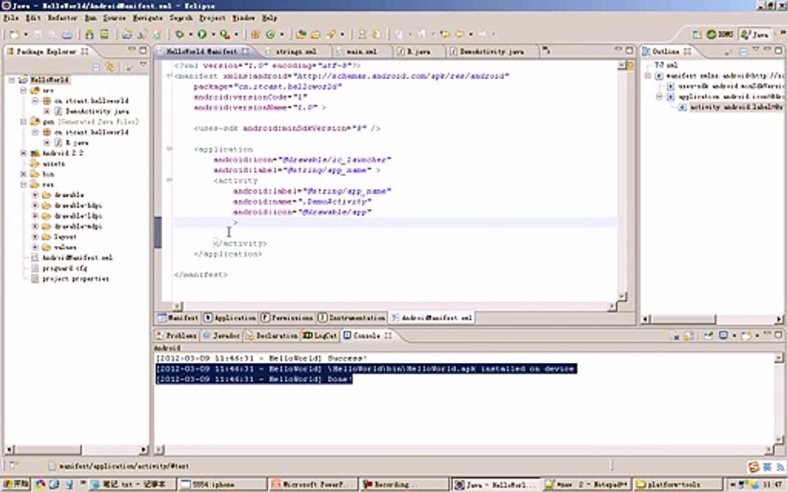Open platform-tools folder taskbar item
The image size is (788, 492).
tap(677, 484)
